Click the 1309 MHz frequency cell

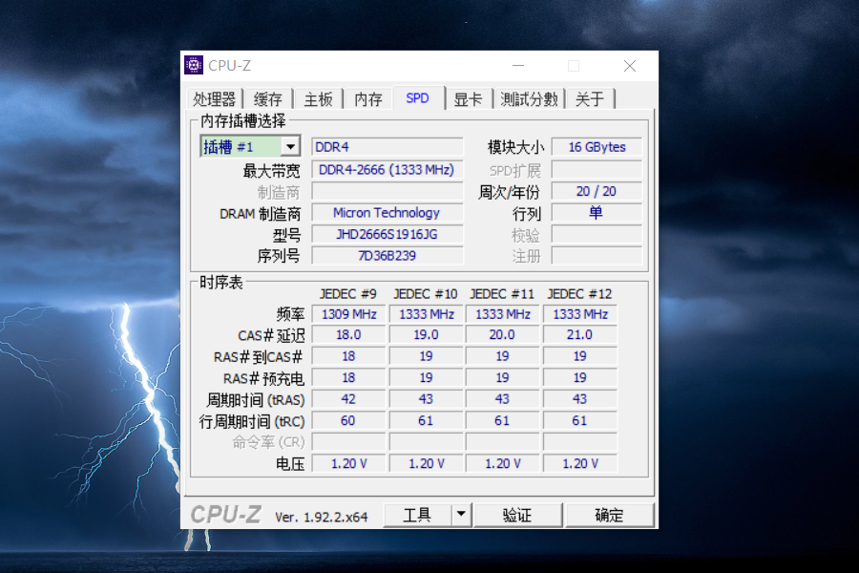click(x=348, y=314)
